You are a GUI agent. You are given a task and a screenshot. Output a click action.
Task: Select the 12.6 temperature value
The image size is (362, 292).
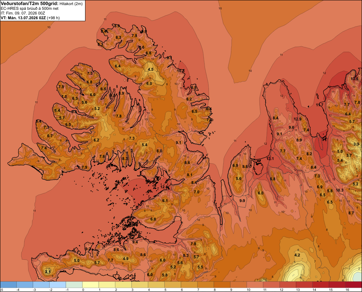tap(164, 187)
